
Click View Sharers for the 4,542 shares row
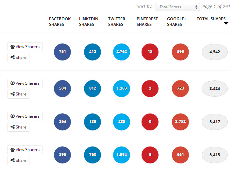pos(25,47)
